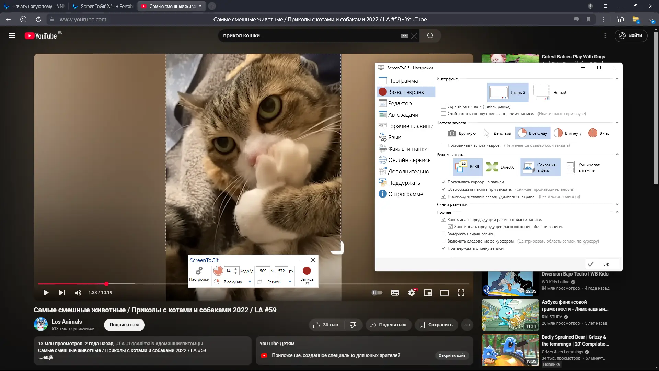
Task: Toggle YouTube miniplayer icon
Action: pyautogui.click(x=428, y=293)
